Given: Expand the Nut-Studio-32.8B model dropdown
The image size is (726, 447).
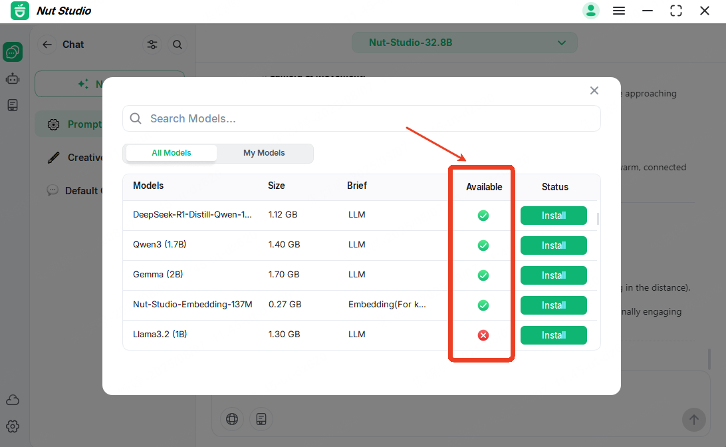Looking at the screenshot, I should [465, 43].
